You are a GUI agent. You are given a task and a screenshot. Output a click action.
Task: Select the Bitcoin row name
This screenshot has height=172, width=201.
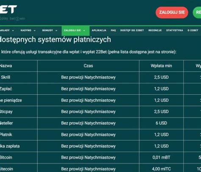6,158
